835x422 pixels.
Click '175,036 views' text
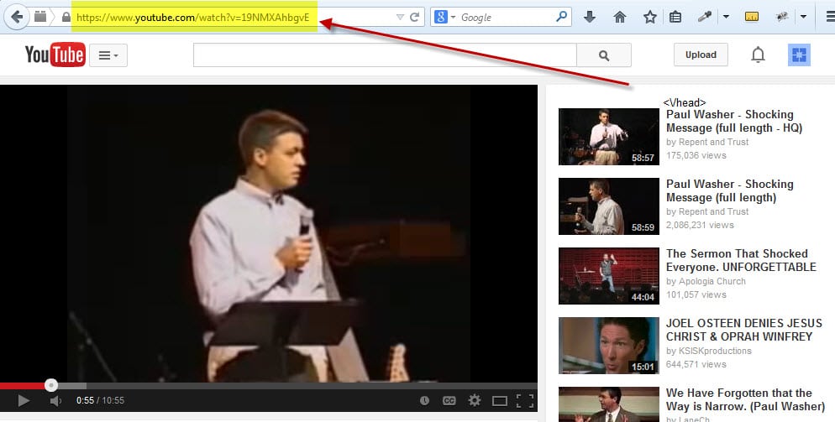click(696, 156)
